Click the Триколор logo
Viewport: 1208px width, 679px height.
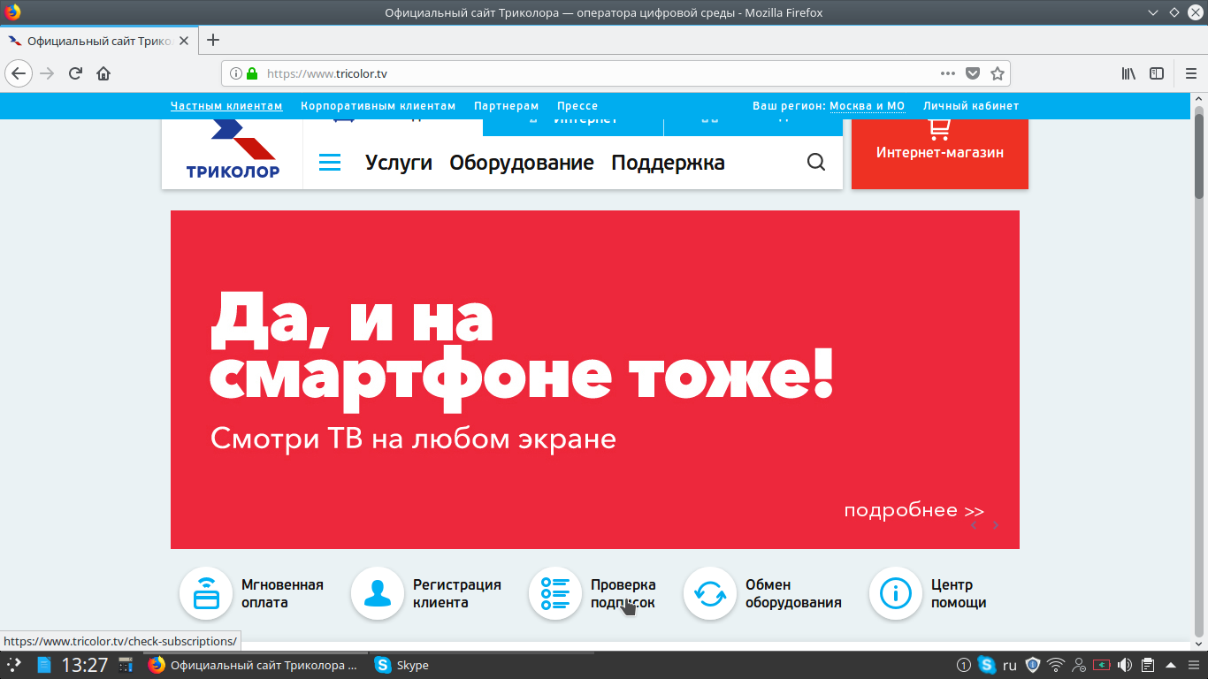pyautogui.click(x=233, y=152)
